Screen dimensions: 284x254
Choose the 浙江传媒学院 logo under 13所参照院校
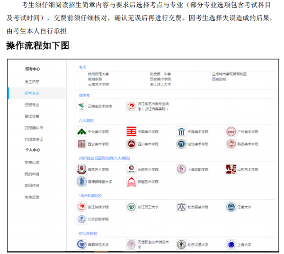click(x=82, y=207)
